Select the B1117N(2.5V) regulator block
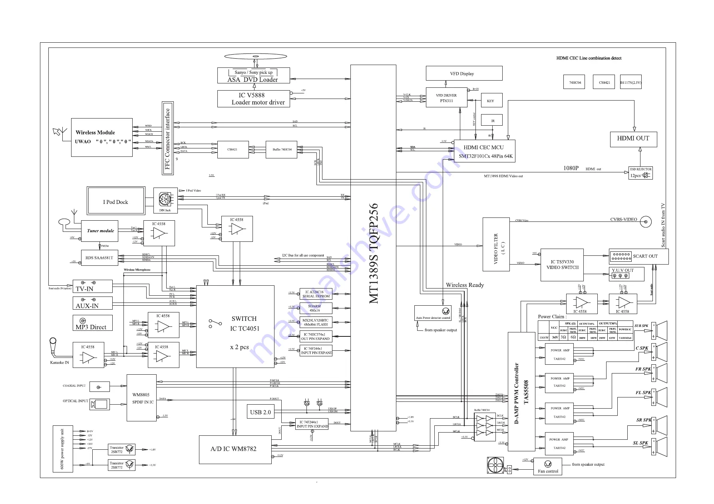 point(631,82)
